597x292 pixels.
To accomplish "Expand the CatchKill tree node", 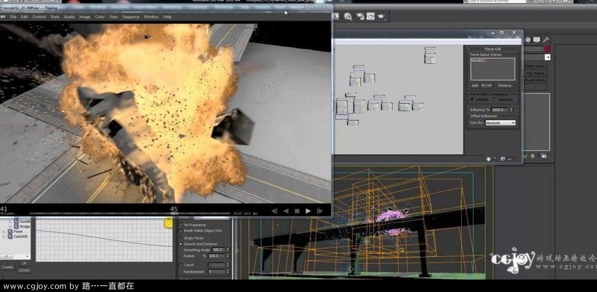I will (x=4, y=236).
